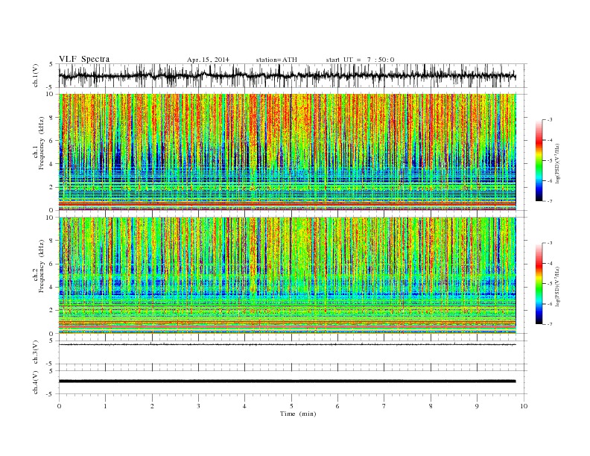Screen dimensions: 590x456
Task: Click the "0" tick on the time axis
Action: click(59, 406)
